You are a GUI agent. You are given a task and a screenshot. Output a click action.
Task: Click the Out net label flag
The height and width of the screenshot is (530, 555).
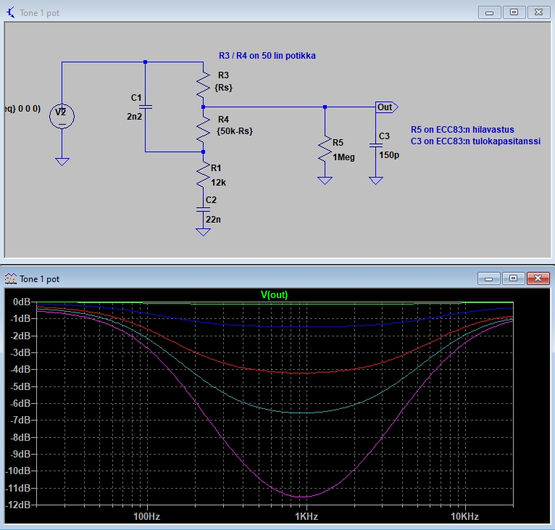385,107
